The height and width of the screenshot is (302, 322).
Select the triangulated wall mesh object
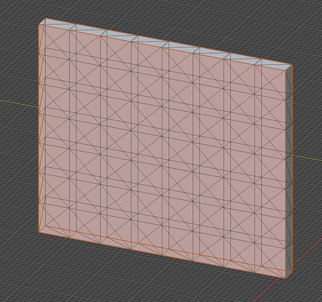pyautogui.click(x=165, y=148)
